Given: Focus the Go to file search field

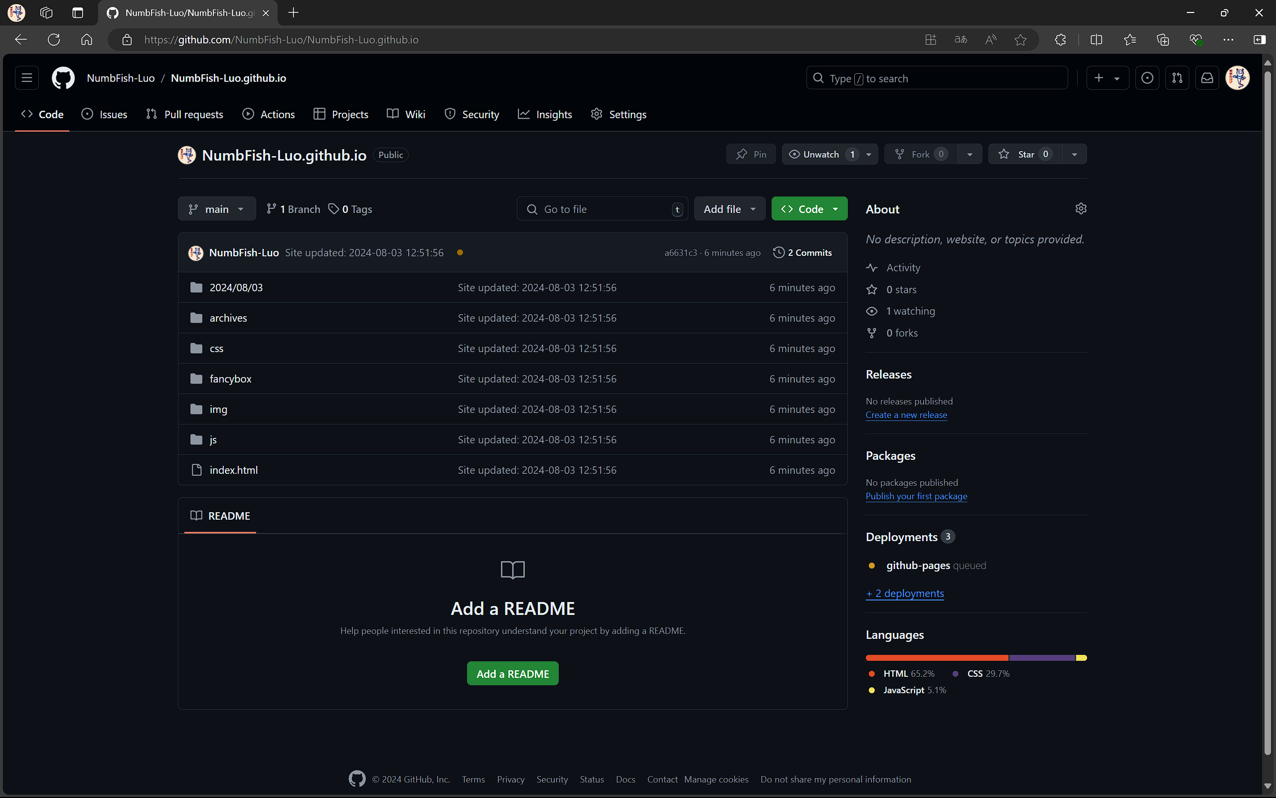Looking at the screenshot, I should (602, 209).
